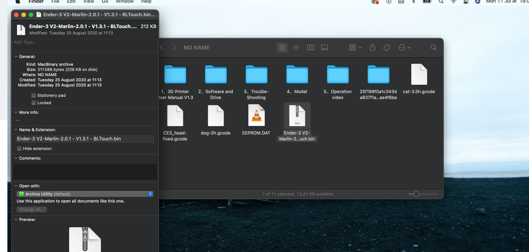Go forward in Finder navigation
The width and height of the screenshot is (529, 252).
tap(174, 48)
